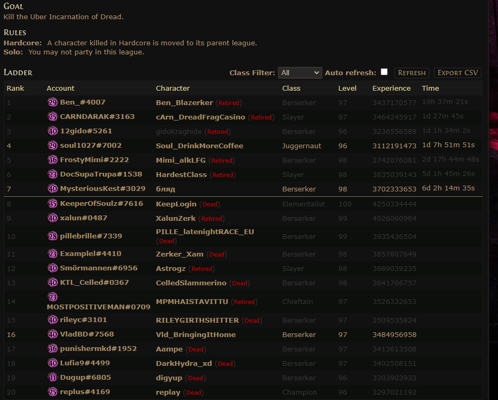Click the Experience column header
This screenshot has height=400, width=498.
tap(391, 89)
